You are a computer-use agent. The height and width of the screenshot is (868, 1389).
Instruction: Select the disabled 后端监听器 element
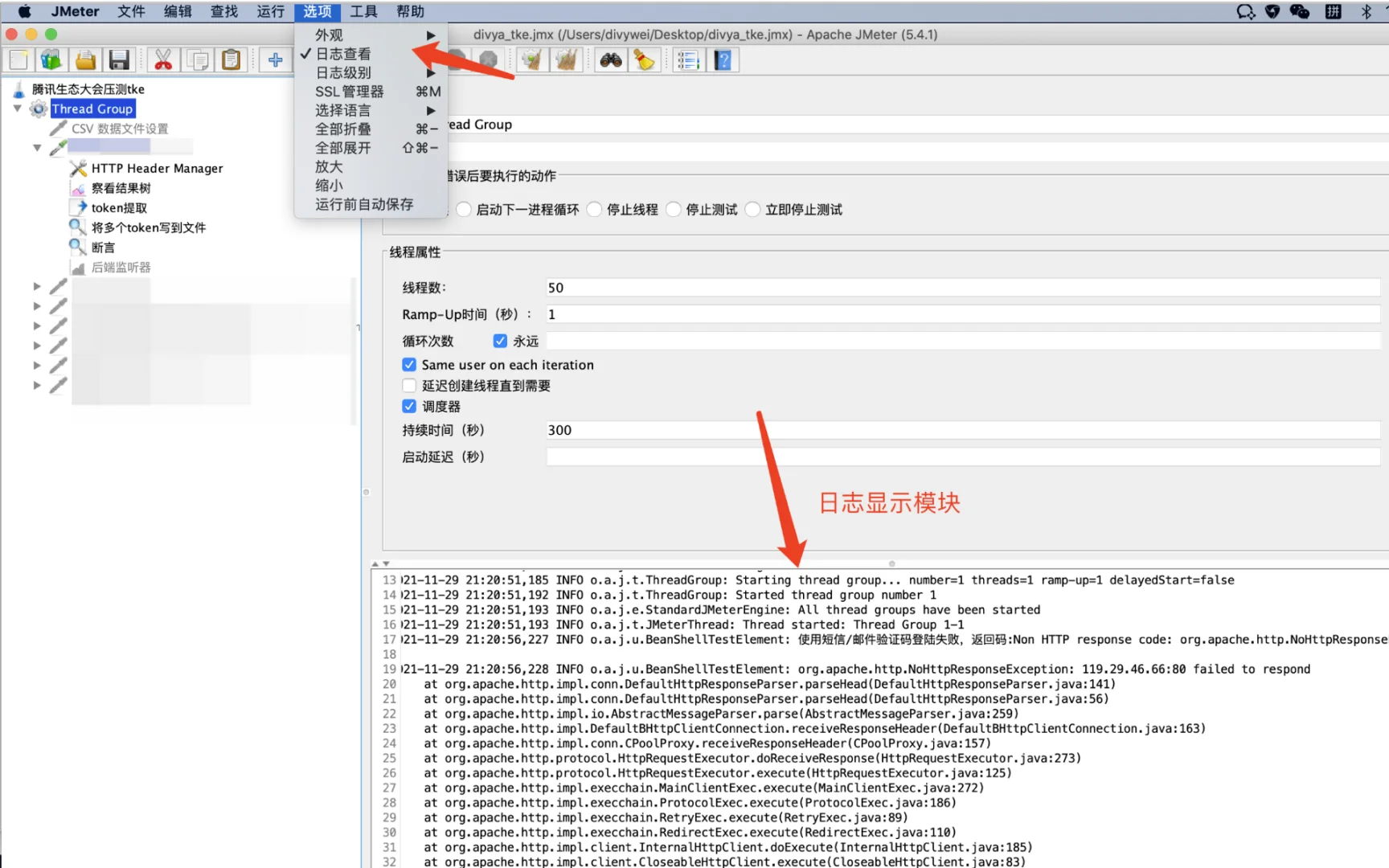[121, 267]
